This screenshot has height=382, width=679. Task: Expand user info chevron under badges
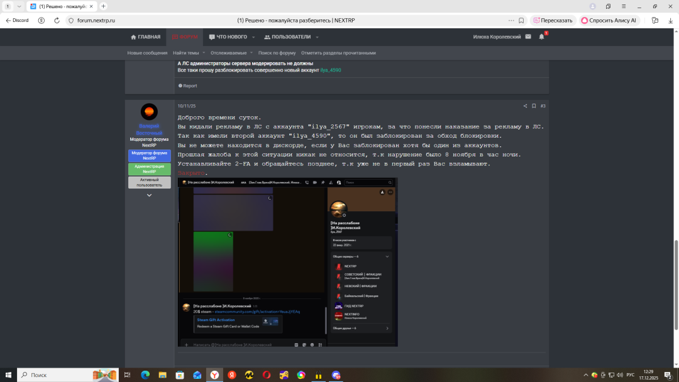coord(149,195)
